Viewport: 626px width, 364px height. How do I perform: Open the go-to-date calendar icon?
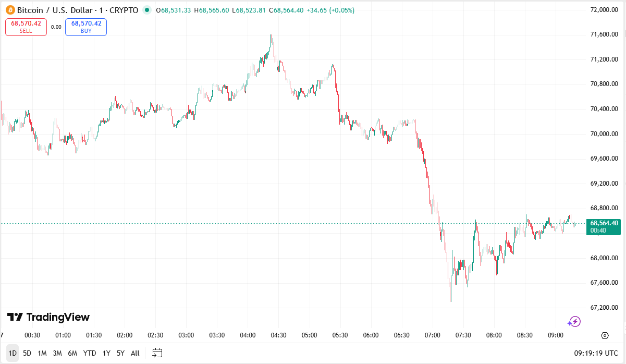click(x=158, y=353)
